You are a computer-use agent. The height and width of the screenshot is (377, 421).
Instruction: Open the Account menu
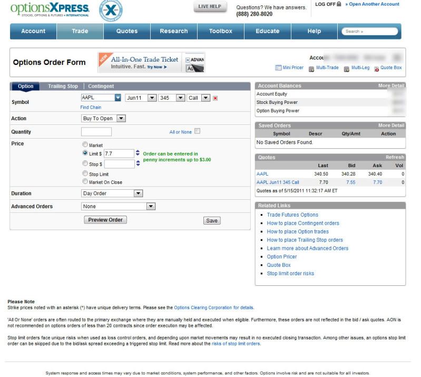33,31
